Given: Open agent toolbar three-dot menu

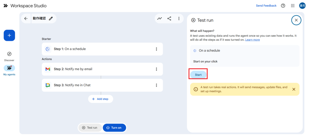Looking at the screenshot, I should (179, 18).
